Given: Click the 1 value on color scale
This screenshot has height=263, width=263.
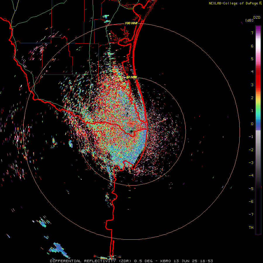Looking at the screenshot, I should 252,111.
